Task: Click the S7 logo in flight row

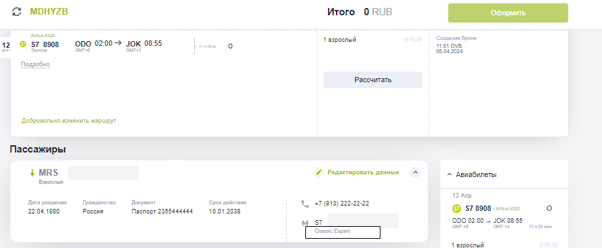Action: 23,44
